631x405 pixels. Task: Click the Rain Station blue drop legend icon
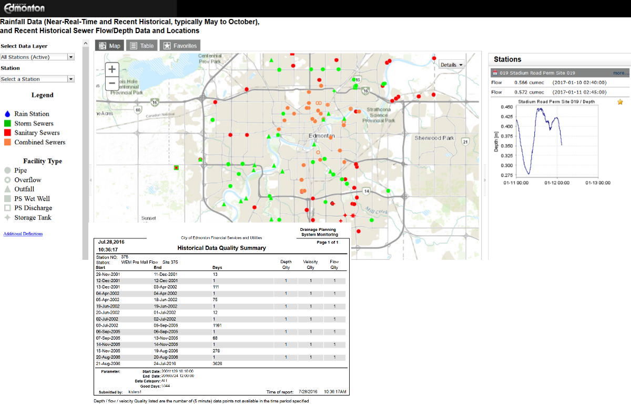tap(7, 114)
